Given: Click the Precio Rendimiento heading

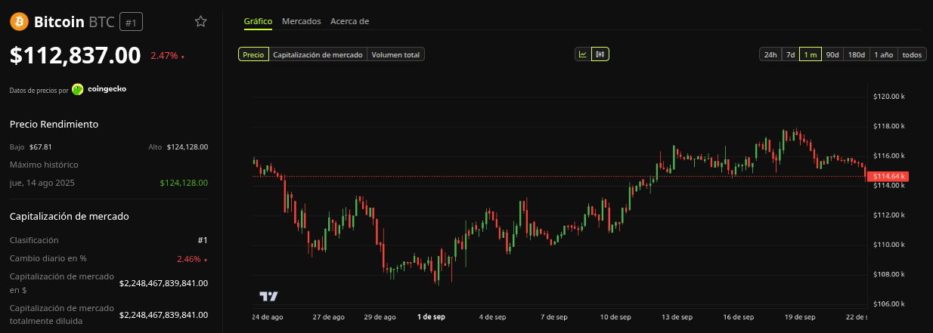Looking at the screenshot, I should [x=54, y=124].
